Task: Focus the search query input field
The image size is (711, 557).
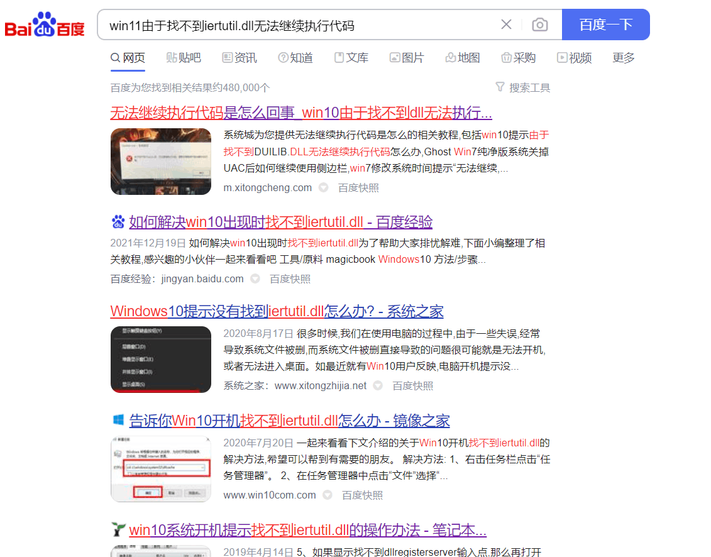Action: 299,25
